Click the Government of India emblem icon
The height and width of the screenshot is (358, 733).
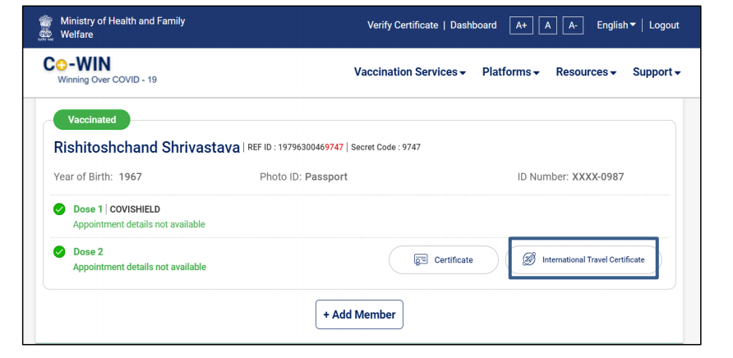point(46,29)
